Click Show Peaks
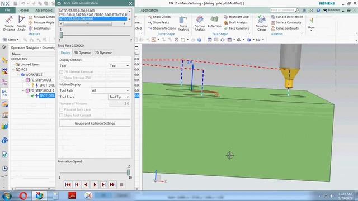The height and width of the screenshot is (201, 358). pos(158,22)
